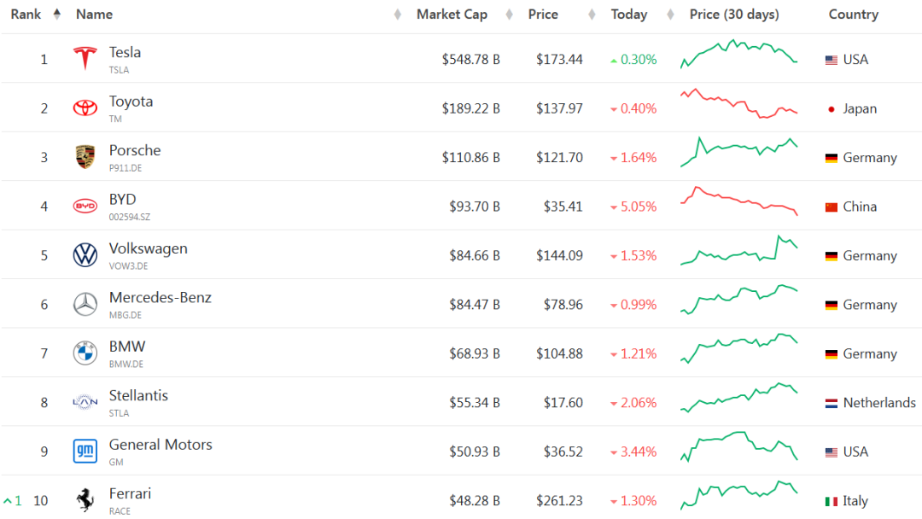Click the Tesla logo icon
922x519 pixels.
coord(85,59)
